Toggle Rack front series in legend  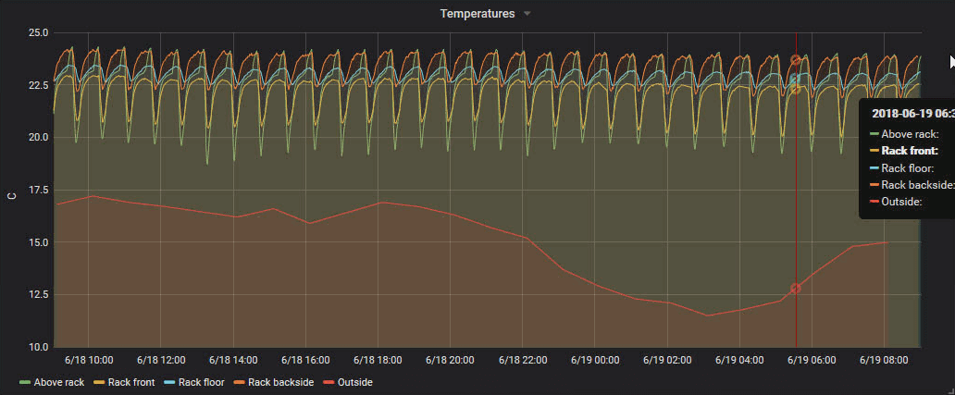(130, 382)
